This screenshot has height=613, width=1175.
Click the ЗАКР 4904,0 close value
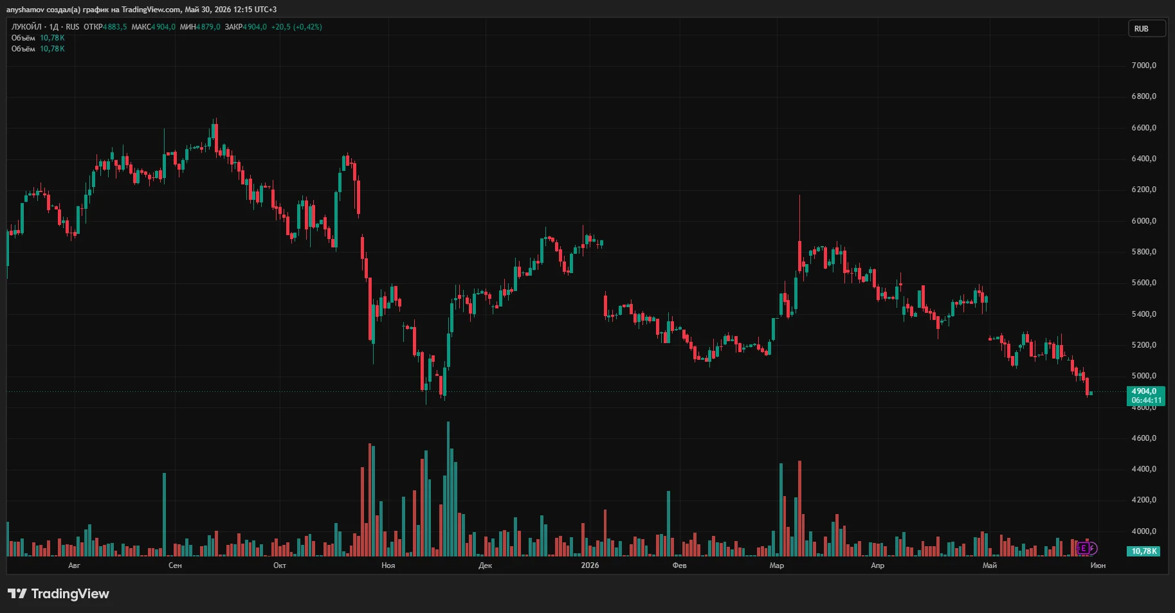point(246,27)
